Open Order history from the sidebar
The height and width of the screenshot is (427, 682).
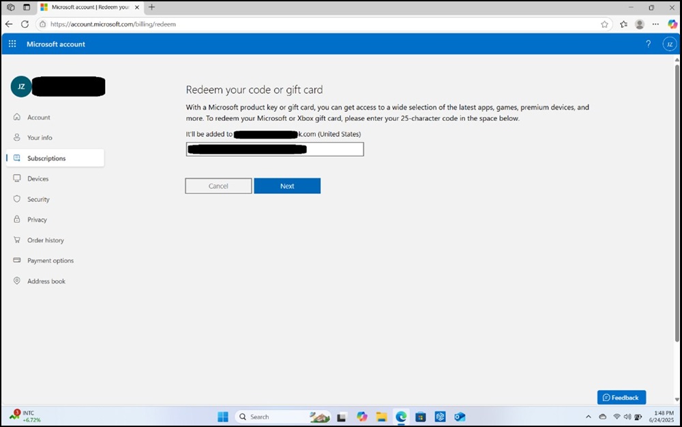(x=45, y=240)
